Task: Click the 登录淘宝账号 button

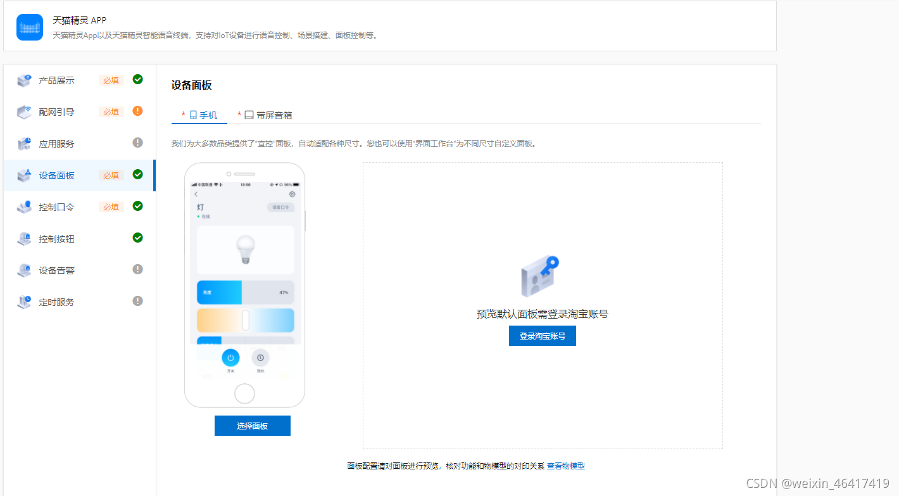Action: pyautogui.click(x=543, y=336)
